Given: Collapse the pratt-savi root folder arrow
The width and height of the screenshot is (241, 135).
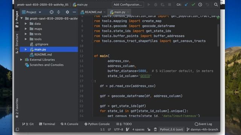Looking at the screenshot, I should pyautogui.click(x=22, y=18).
